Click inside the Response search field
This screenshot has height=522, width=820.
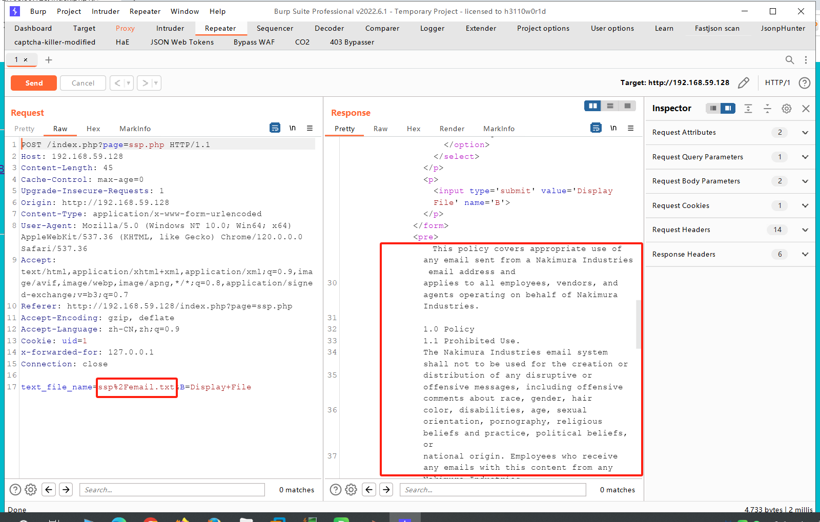point(492,489)
